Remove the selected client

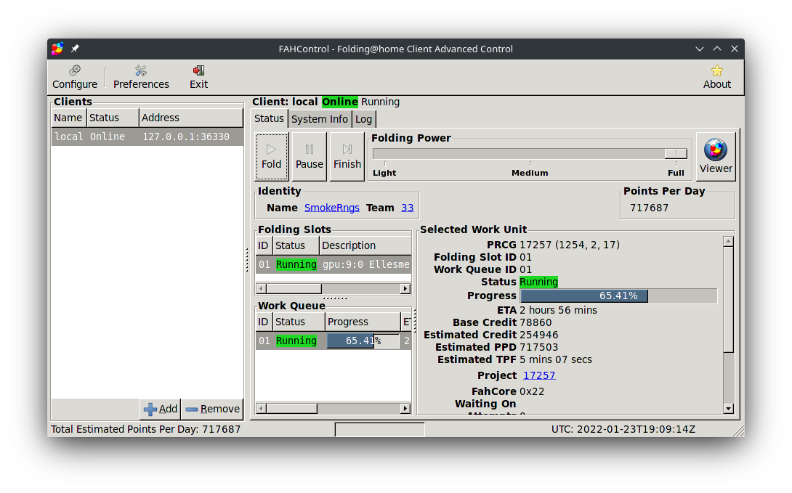(x=212, y=409)
